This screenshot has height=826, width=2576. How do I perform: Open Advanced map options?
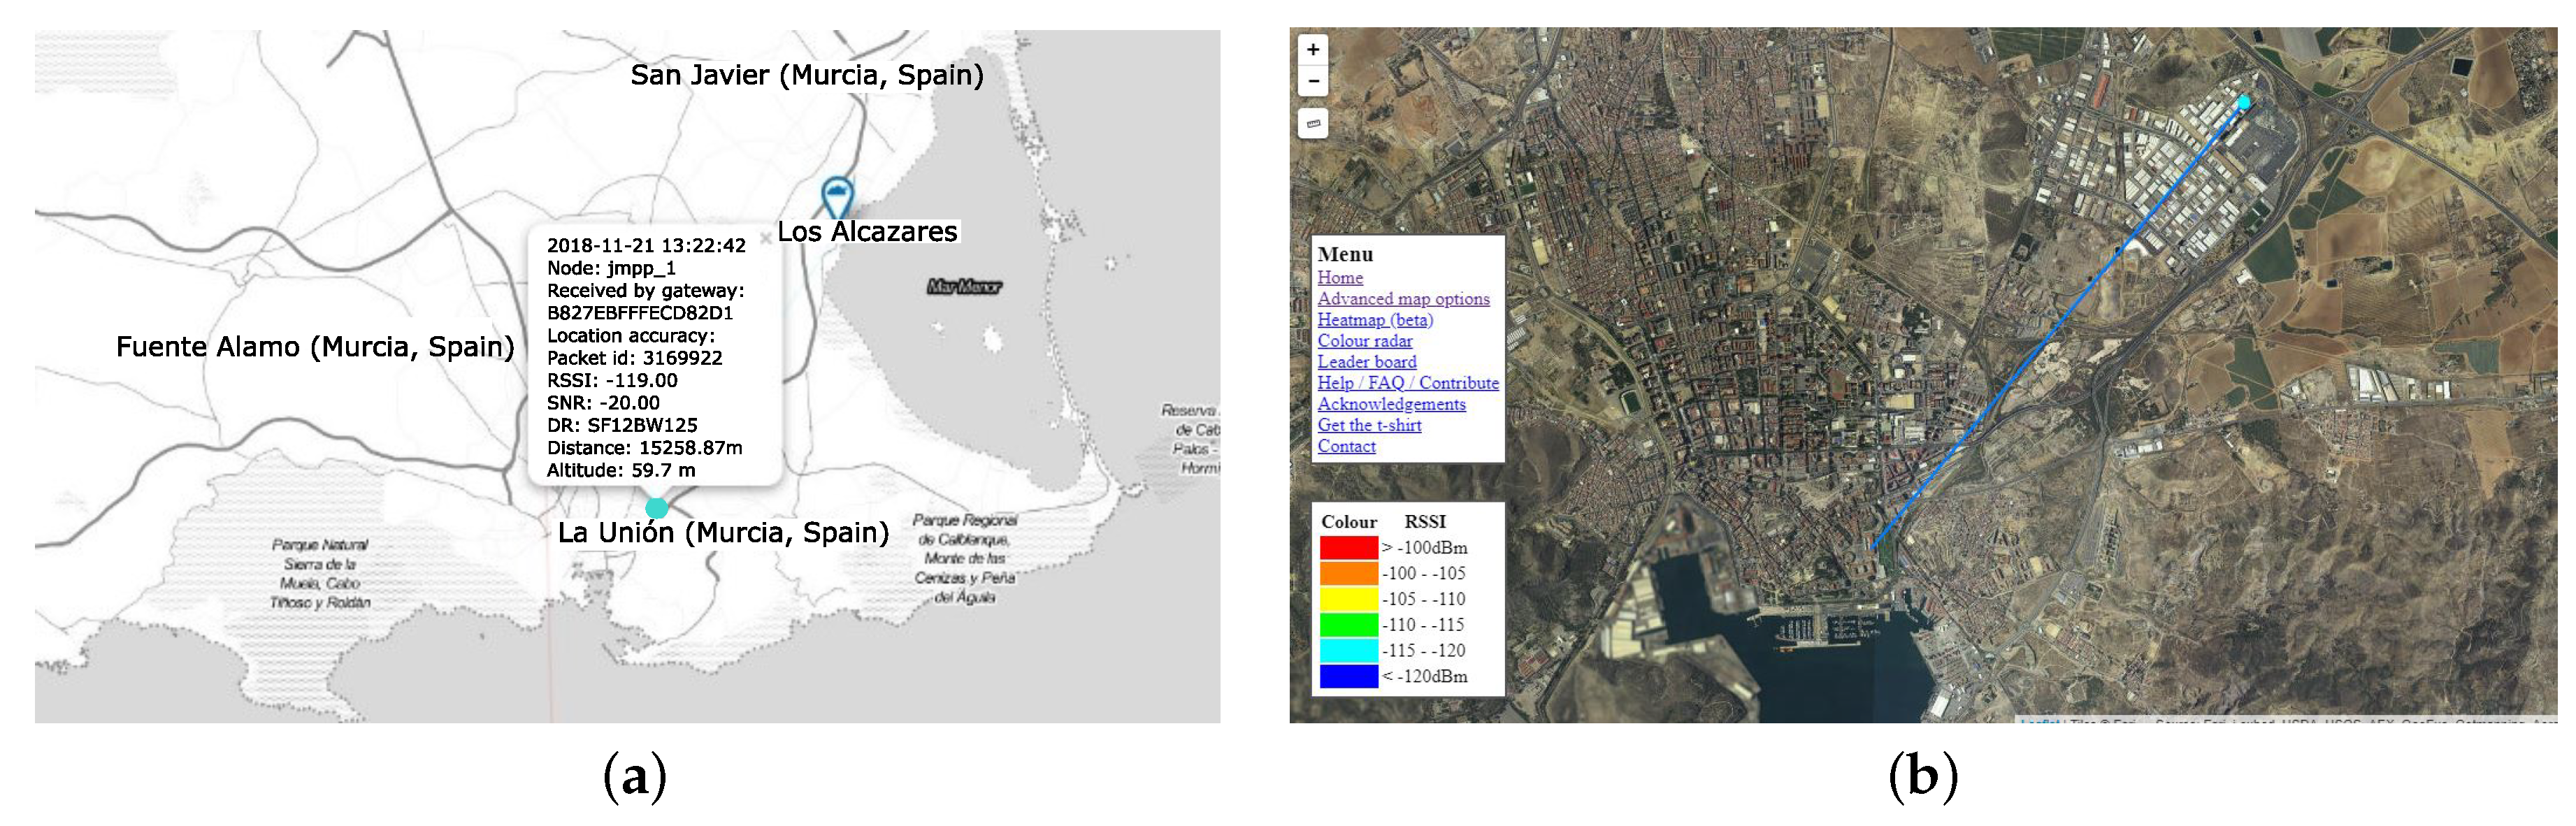1402,299
